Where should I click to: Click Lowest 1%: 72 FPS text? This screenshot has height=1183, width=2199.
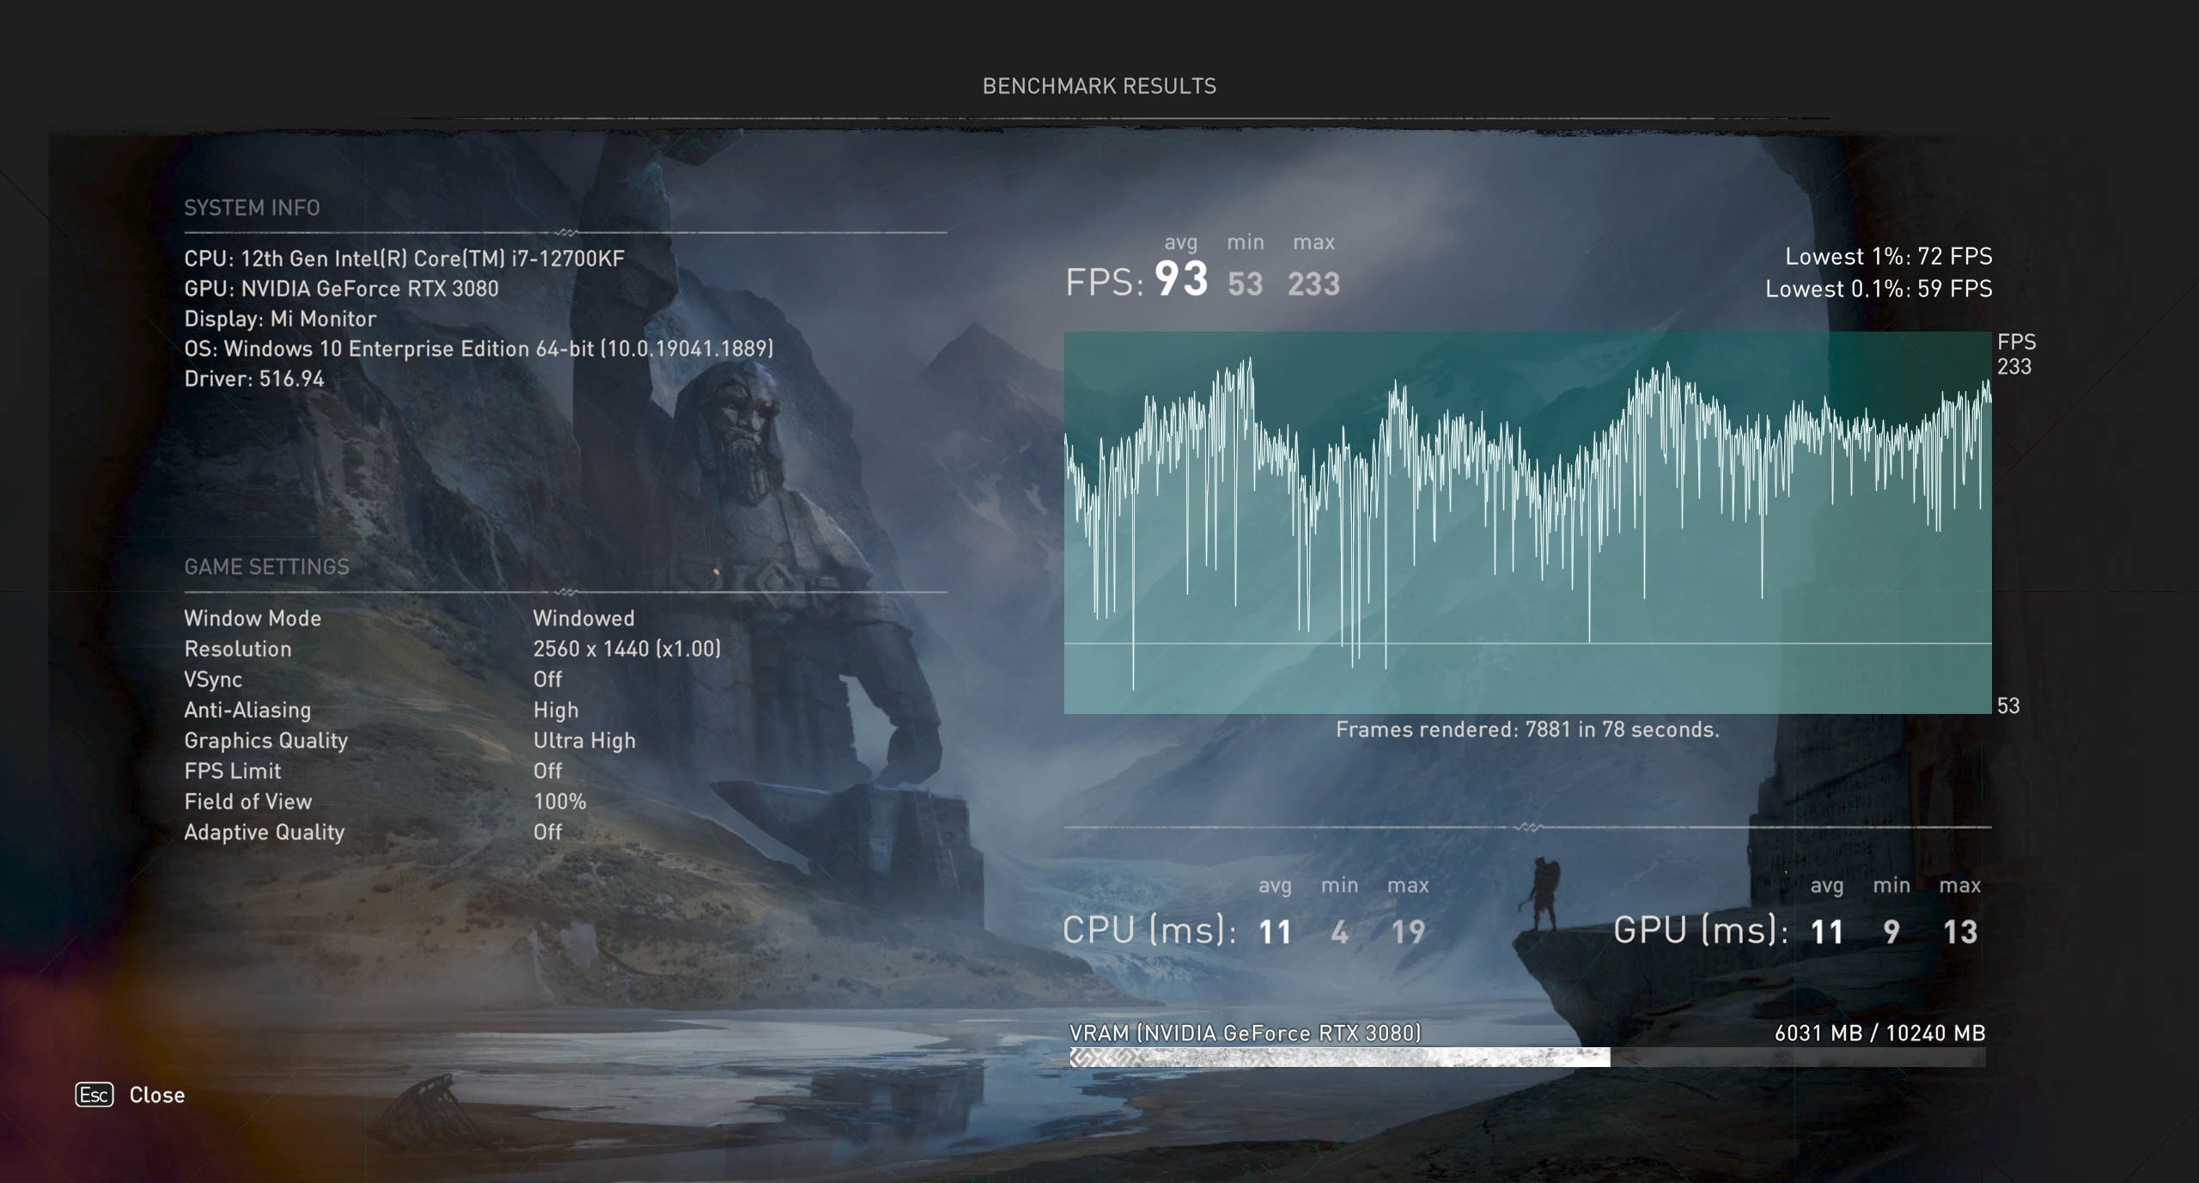[x=1888, y=256]
